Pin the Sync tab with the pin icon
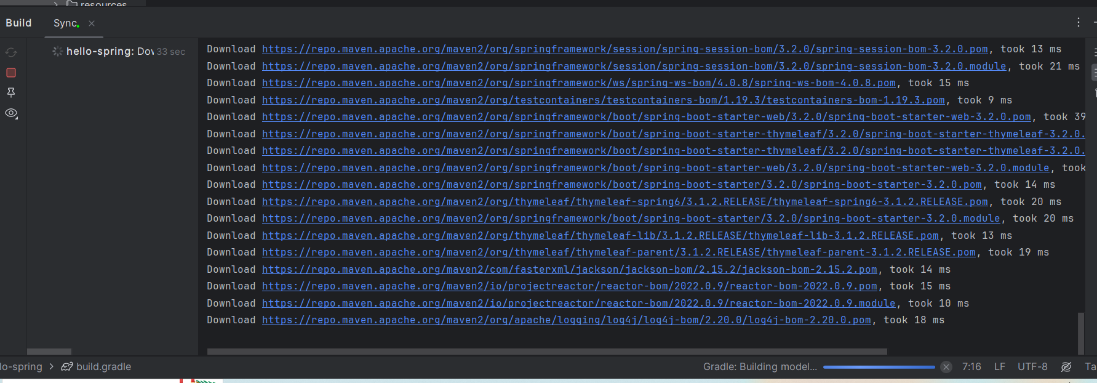Image resolution: width=1097 pixels, height=383 pixels. click(x=11, y=92)
